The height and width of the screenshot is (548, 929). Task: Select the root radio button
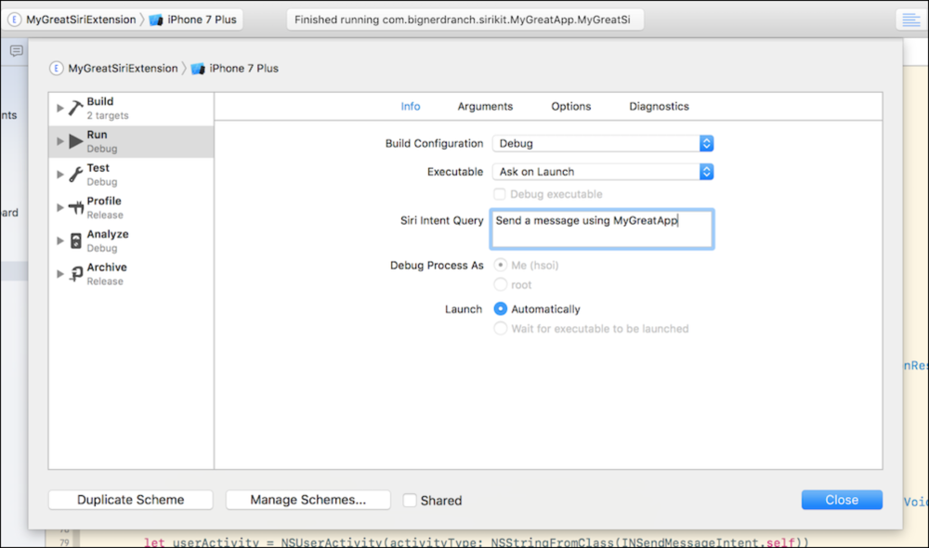click(x=500, y=284)
